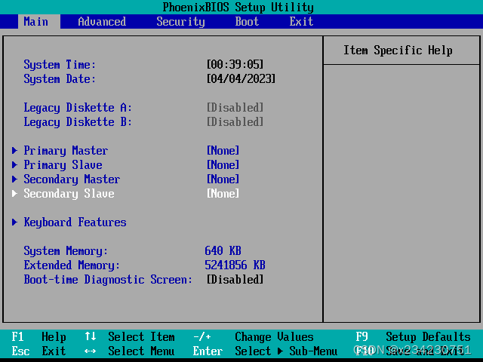
Task: Expand the Primary Master arrow
Action: click(14, 151)
